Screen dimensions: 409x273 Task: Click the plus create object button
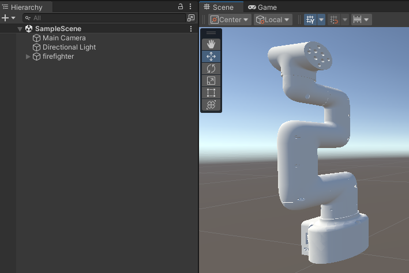(x=5, y=18)
